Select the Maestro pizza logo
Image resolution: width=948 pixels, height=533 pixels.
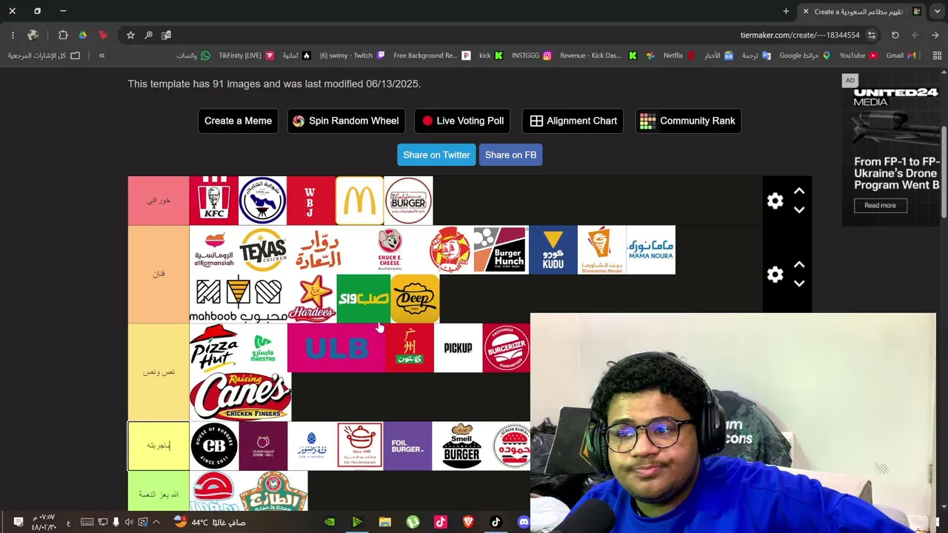(262, 348)
